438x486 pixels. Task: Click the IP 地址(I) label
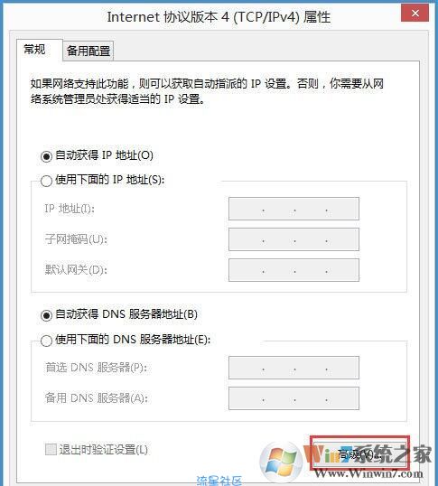tap(70, 209)
